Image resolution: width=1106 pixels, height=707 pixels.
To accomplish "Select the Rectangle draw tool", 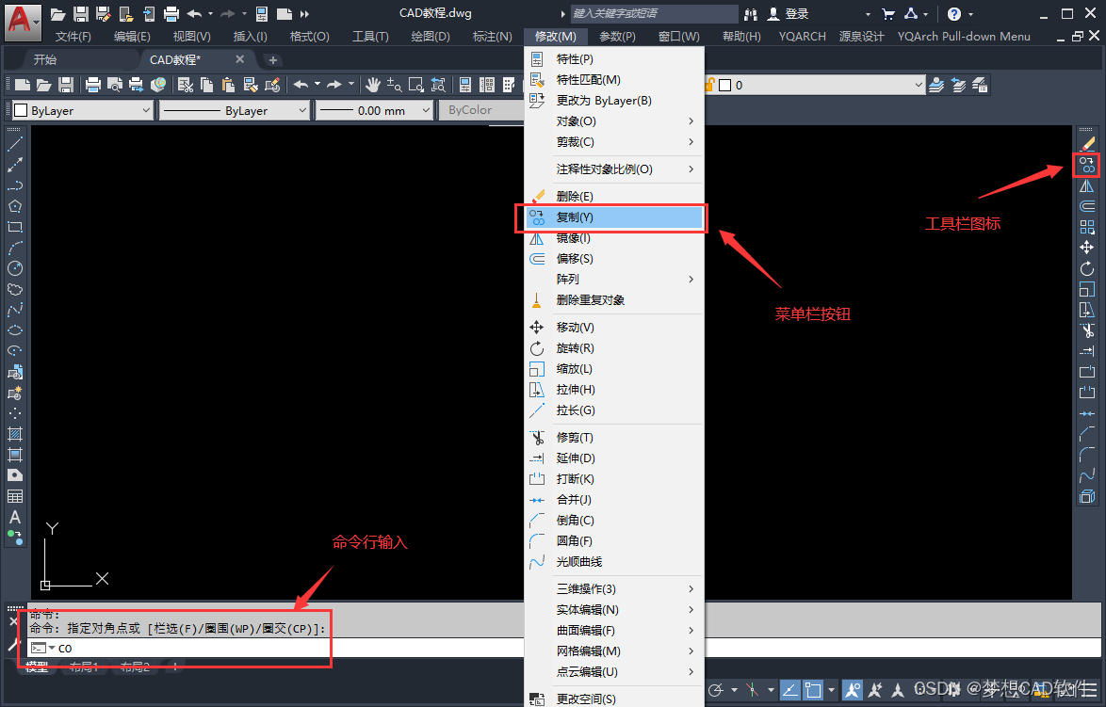I will (x=15, y=227).
